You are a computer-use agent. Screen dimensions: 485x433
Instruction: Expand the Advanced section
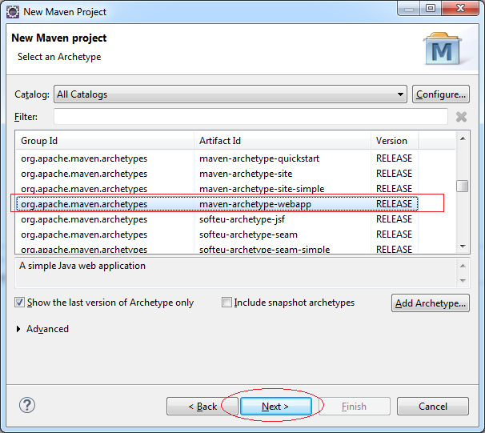pyautogui.click(x=18, y=329)
